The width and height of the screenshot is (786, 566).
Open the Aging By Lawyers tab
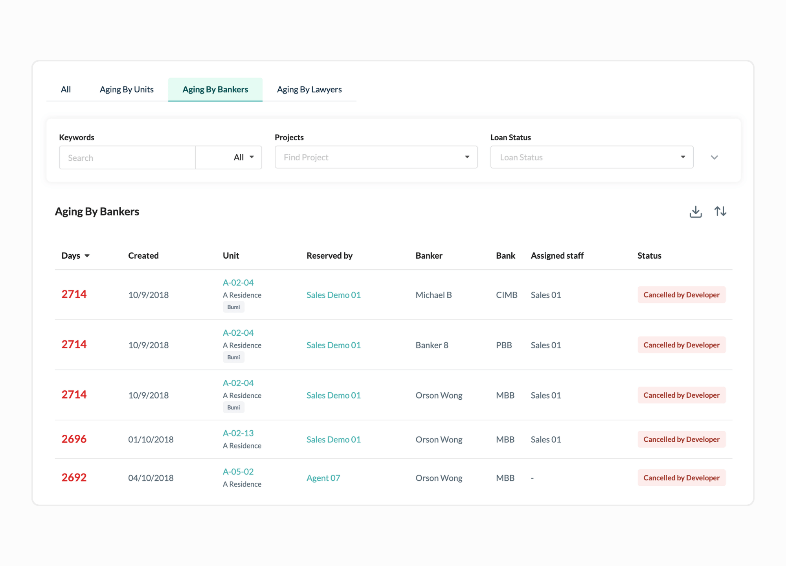click(309, 90)
